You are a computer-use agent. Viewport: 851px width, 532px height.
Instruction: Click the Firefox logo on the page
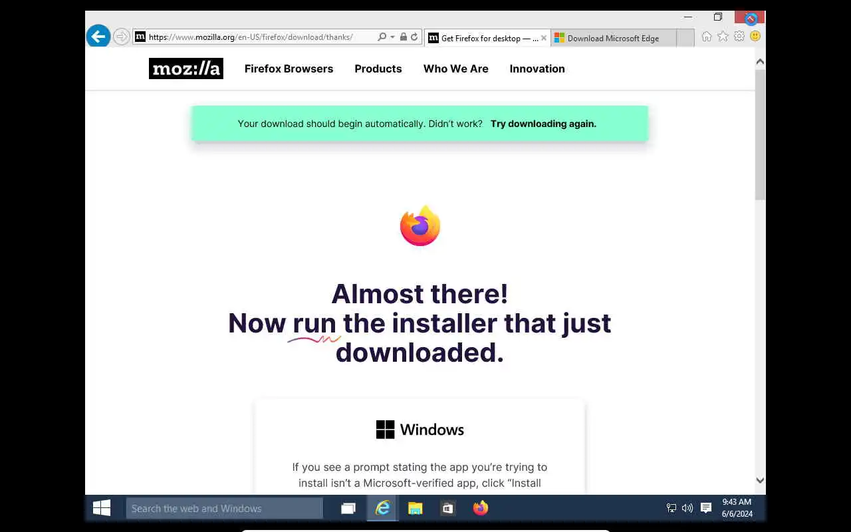pos(420,226)
